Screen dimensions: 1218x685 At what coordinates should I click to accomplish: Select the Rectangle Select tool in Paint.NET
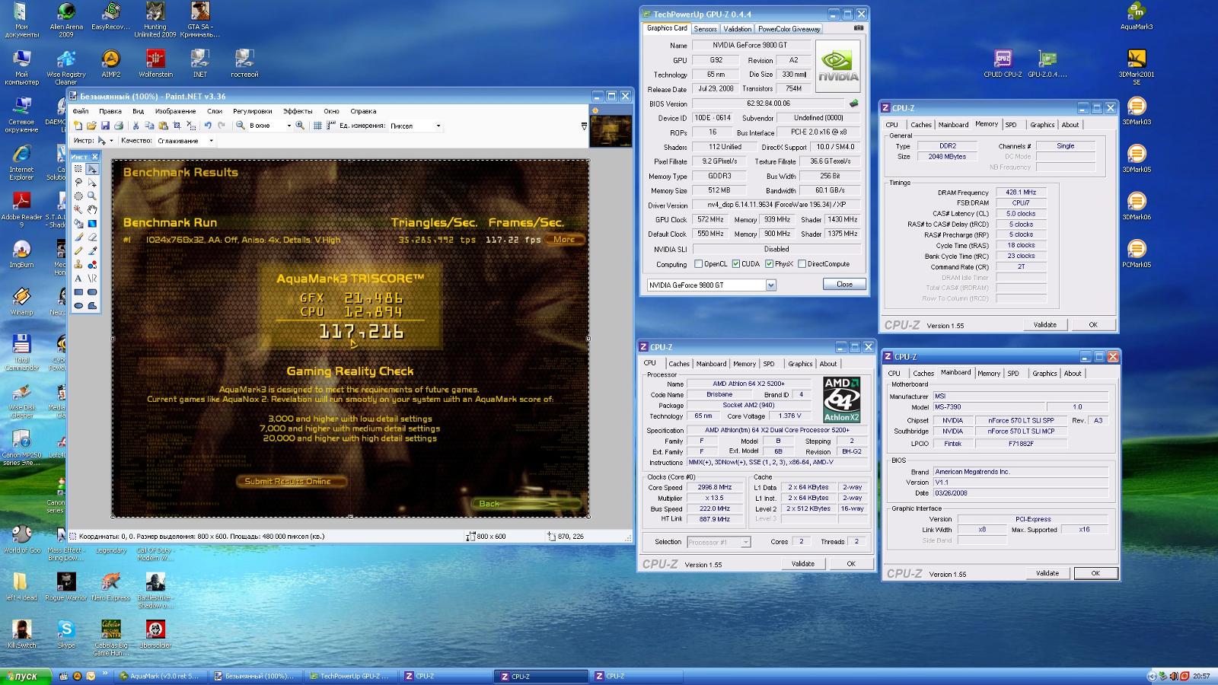pyautogui.click(x=78, y=169)
